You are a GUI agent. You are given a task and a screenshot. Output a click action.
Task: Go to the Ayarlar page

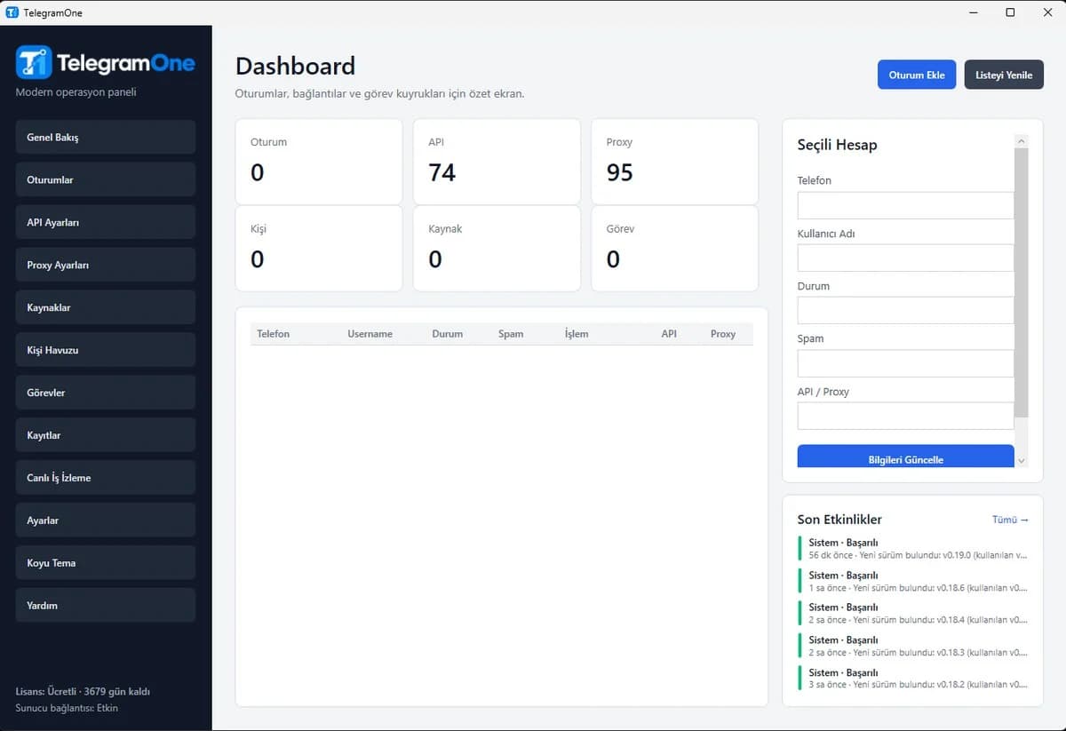click(x=106, y=520)
